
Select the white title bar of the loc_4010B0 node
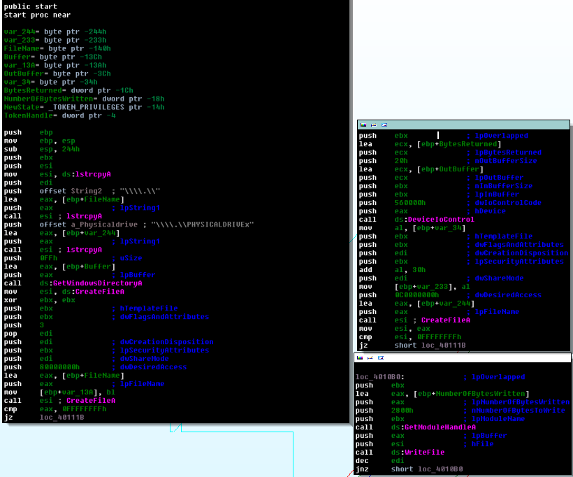pos(463,358)
